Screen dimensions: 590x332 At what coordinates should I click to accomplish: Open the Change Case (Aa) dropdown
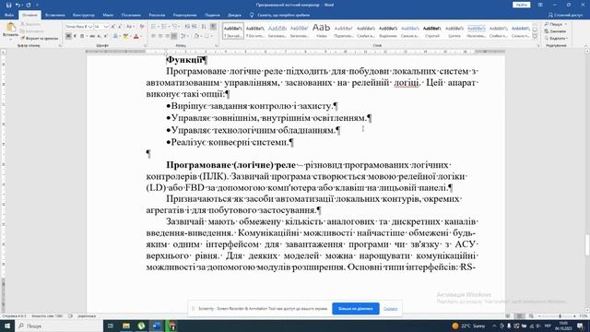(x=130, y=27)
